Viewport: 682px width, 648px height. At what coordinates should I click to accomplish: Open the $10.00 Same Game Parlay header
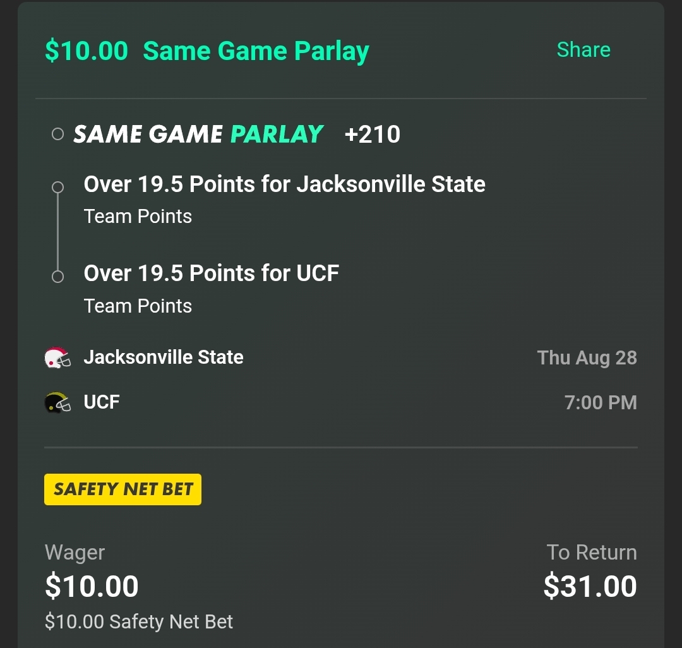pyautogui.click(x=207, y=51)
